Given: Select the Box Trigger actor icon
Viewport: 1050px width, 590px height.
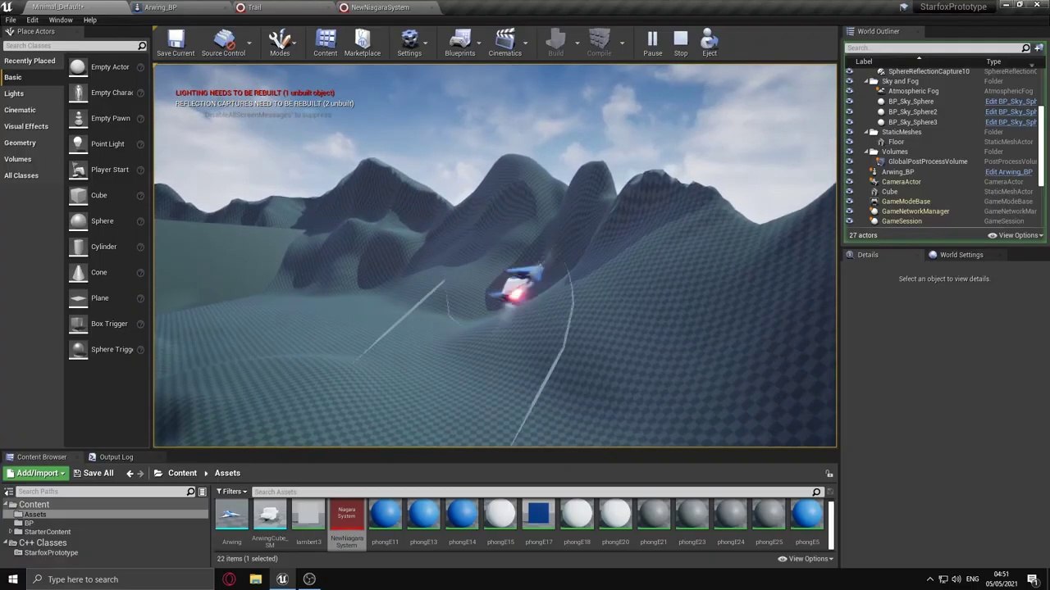Looking at the screenshot, I should [x=78, y=324].
